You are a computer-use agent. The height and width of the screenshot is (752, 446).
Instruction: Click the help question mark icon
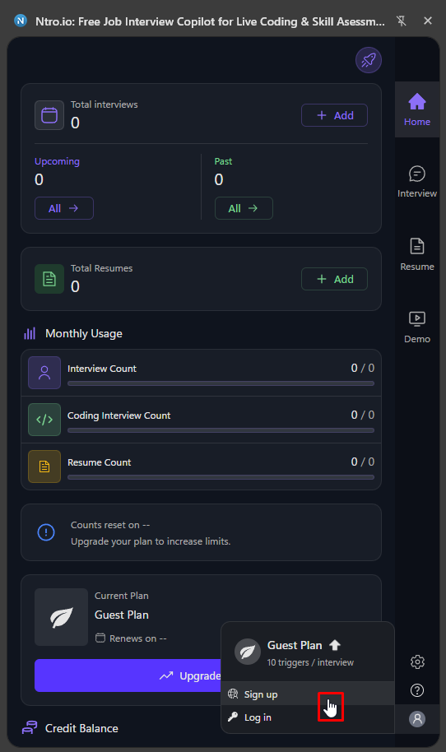tap(417, 690)
